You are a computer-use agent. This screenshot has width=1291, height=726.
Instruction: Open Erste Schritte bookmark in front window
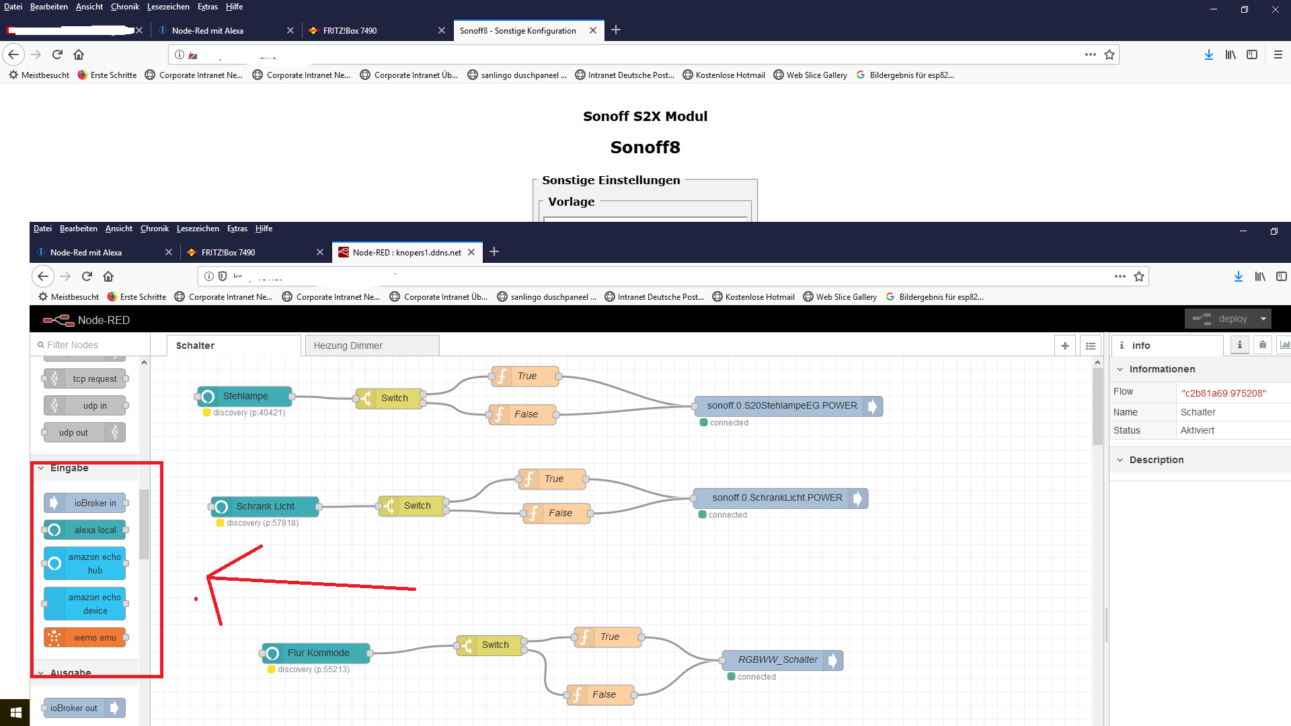136,296
